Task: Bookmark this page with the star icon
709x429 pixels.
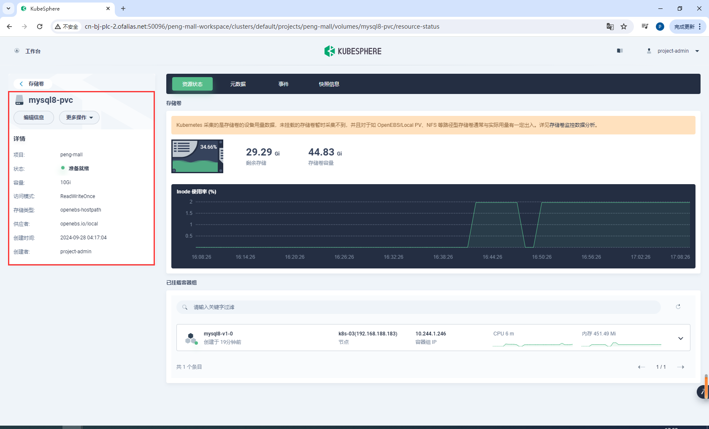Action: [624, 27]
